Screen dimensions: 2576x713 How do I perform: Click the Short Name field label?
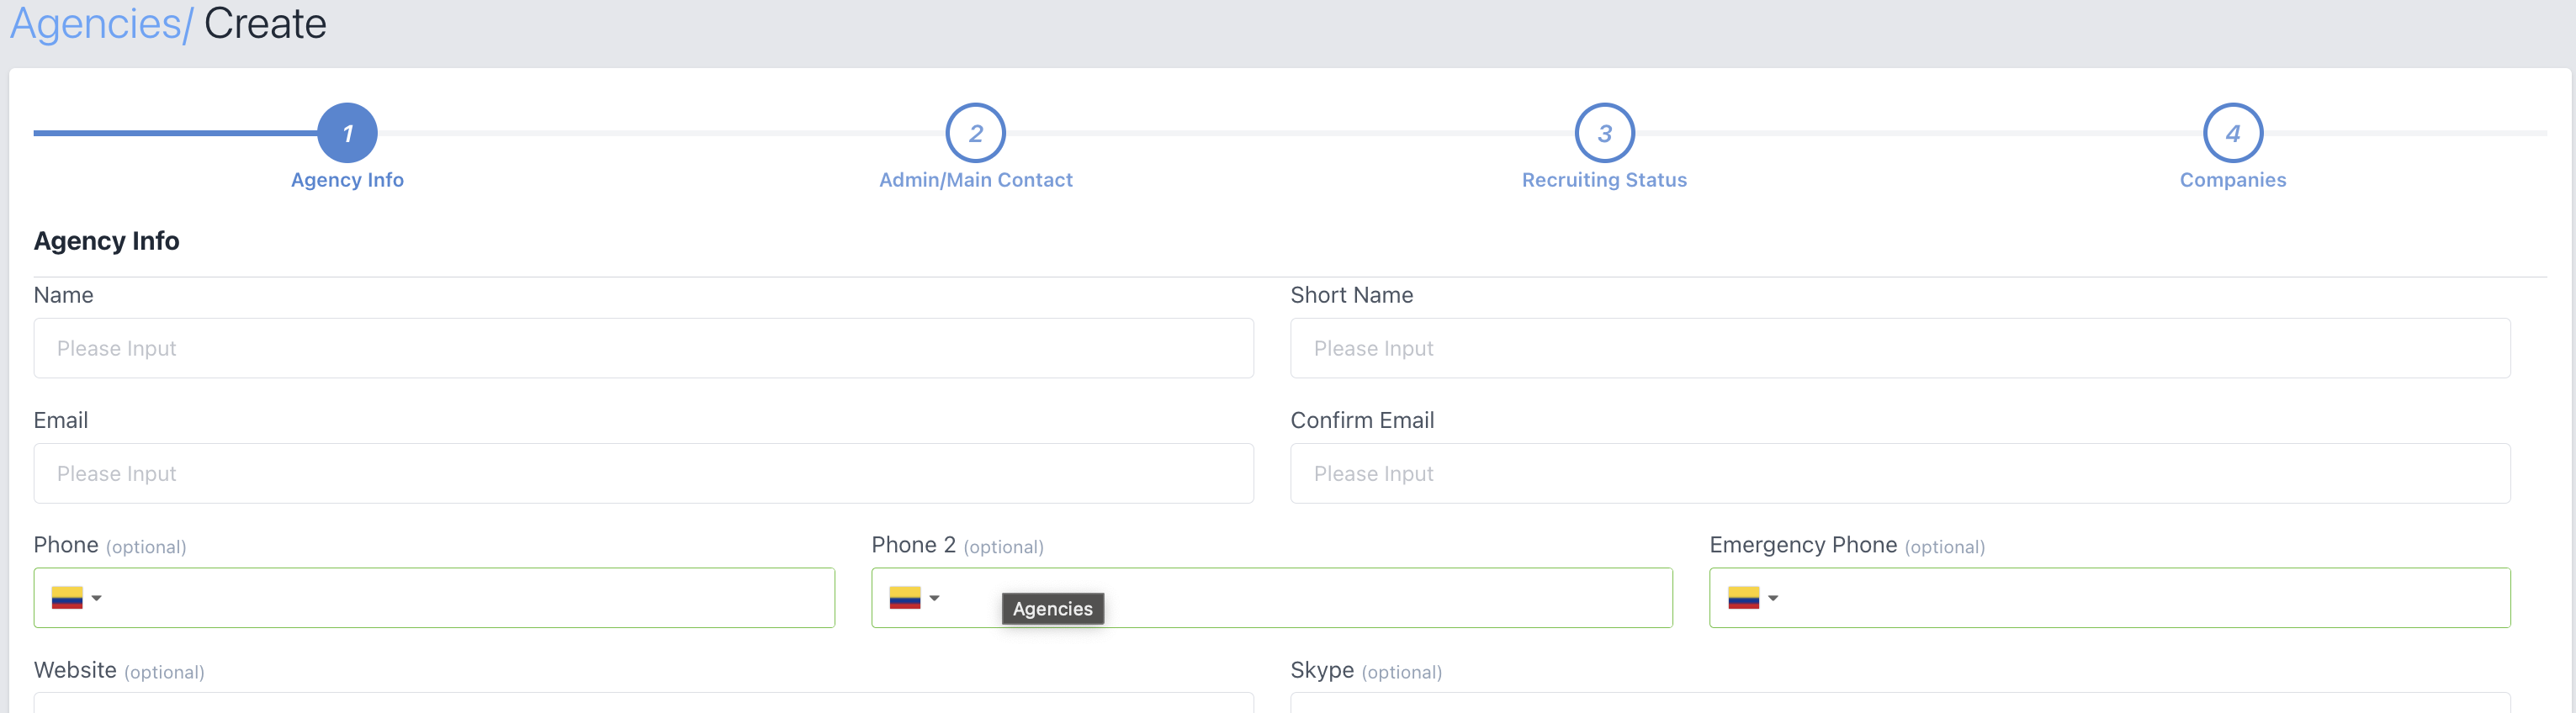pyautogui.click(x=1351, y=295)
